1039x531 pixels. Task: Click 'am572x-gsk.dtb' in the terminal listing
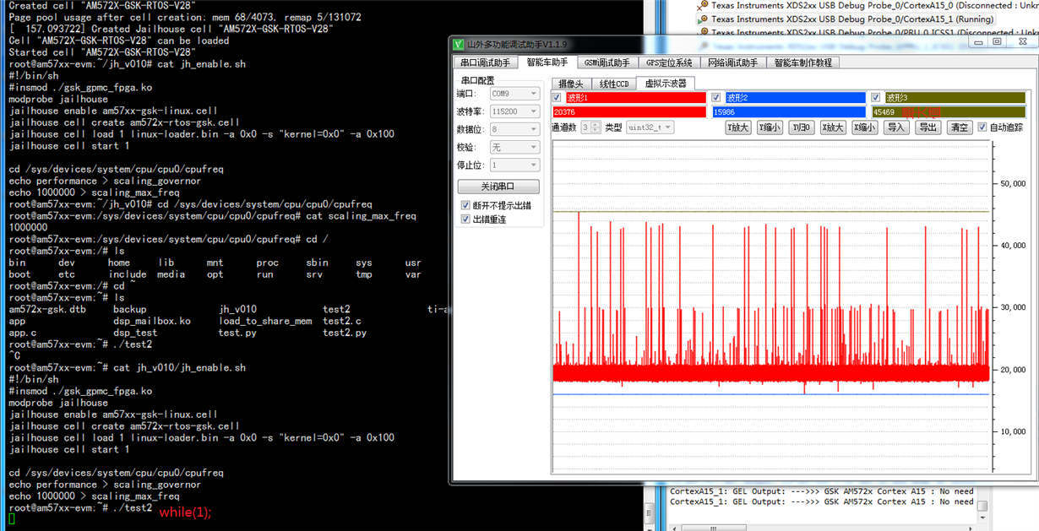click(47, 310)
